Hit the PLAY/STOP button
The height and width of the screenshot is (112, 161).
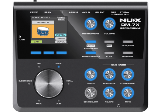(x=128, y=42)
